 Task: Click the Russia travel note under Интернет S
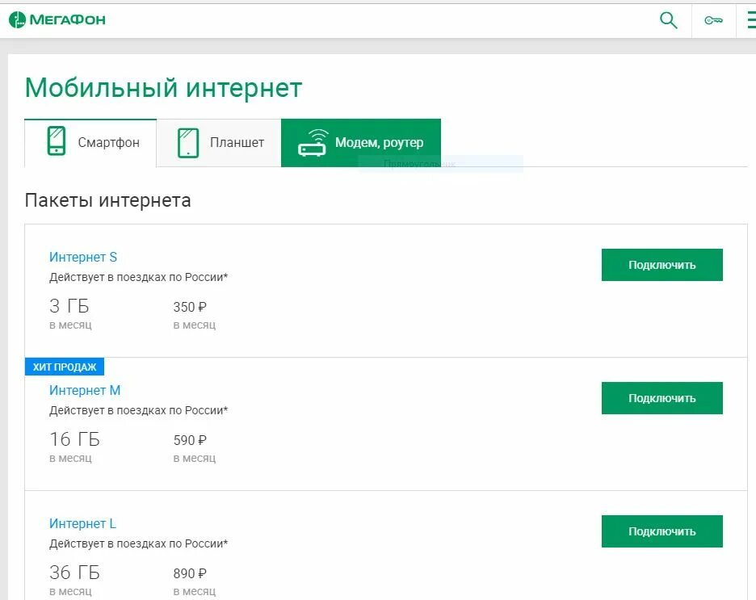[138, 278]
